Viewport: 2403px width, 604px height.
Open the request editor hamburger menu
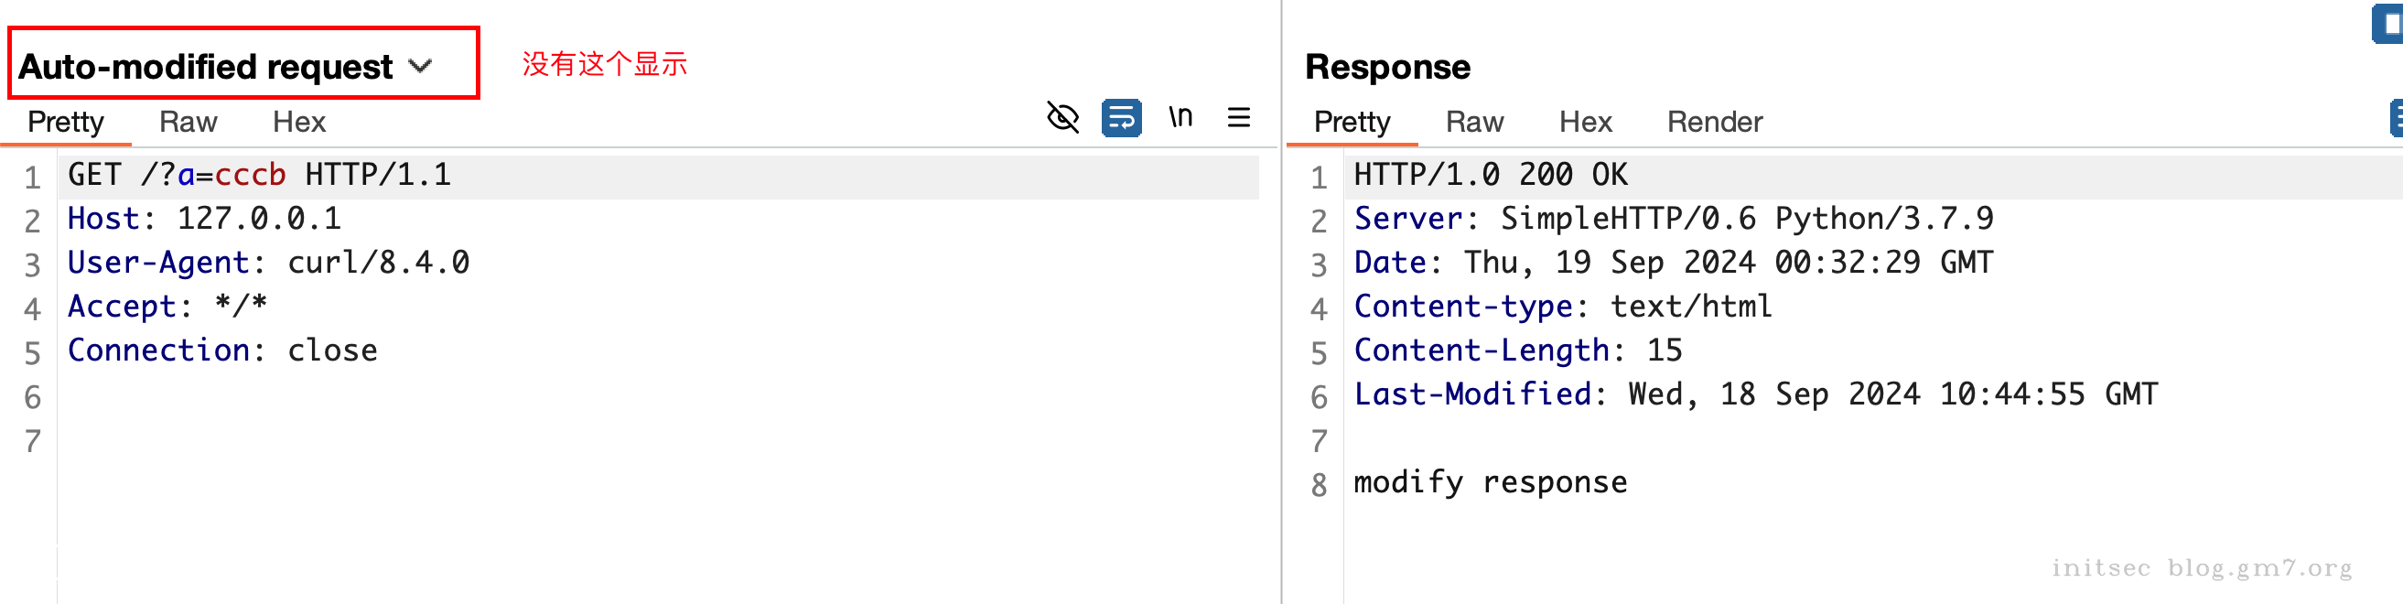click(1238, 118)
